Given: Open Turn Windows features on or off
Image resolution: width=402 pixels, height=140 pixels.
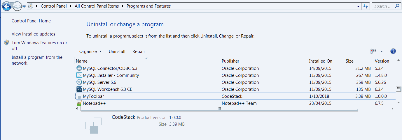Looking at the screenshot, I should 39,46.
